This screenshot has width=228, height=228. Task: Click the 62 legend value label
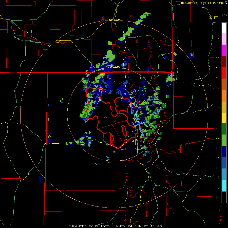coord(218,38)
